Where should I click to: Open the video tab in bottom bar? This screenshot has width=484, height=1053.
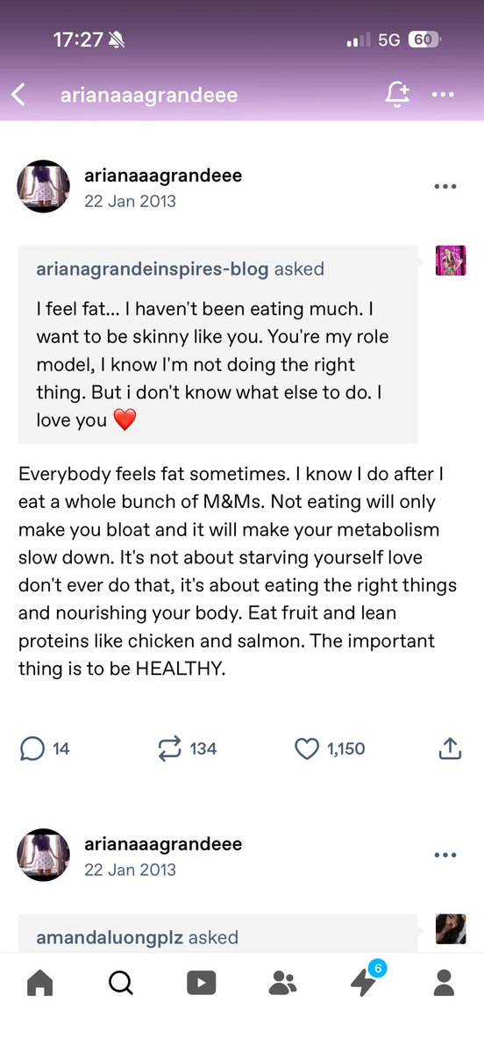(x=202, y=983)
